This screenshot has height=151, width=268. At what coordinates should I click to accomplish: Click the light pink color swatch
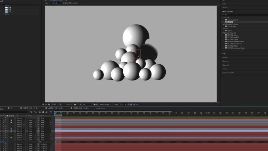click(6, 10)
